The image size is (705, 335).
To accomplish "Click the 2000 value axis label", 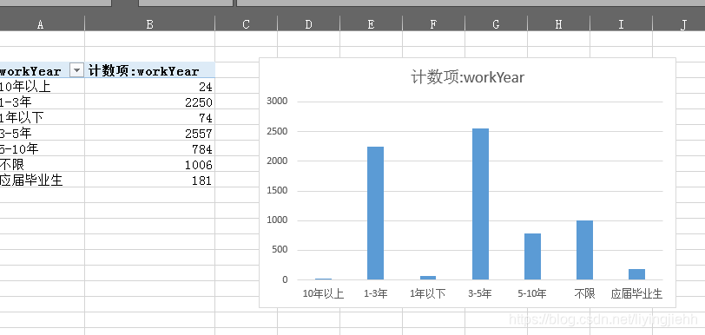I will [x=277, y=161].
